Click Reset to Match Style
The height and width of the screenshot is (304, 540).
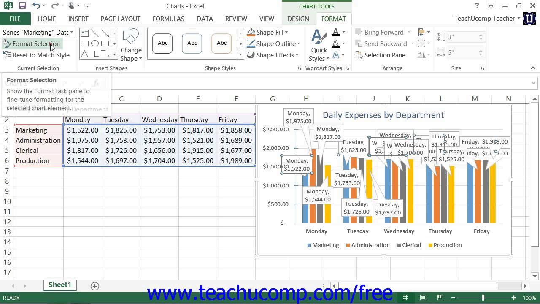[36, 55]
